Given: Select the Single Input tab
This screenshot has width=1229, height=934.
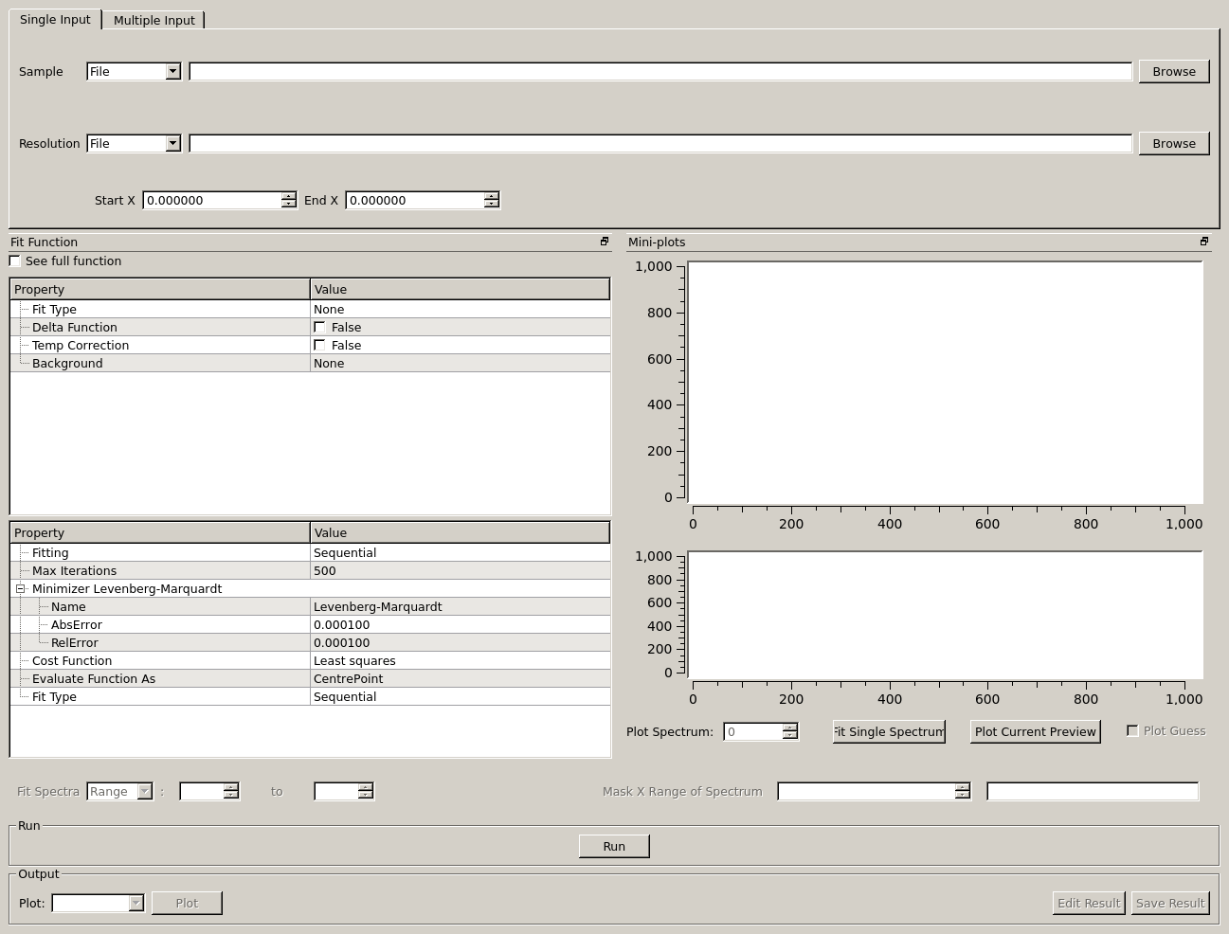Looking at the screenshot, I should point(55,20).
